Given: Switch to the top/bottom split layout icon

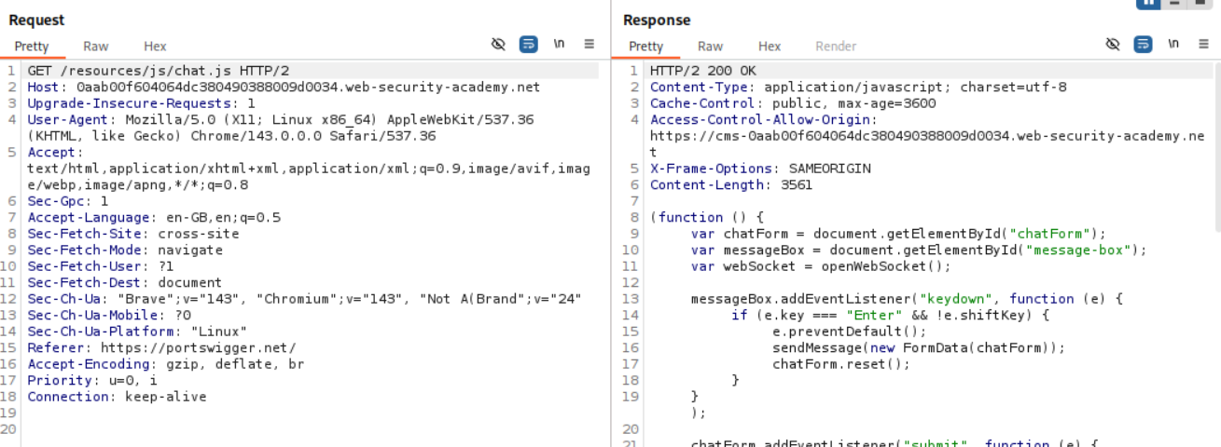Looking at the screenshot, I should (x=1174, y=3).
